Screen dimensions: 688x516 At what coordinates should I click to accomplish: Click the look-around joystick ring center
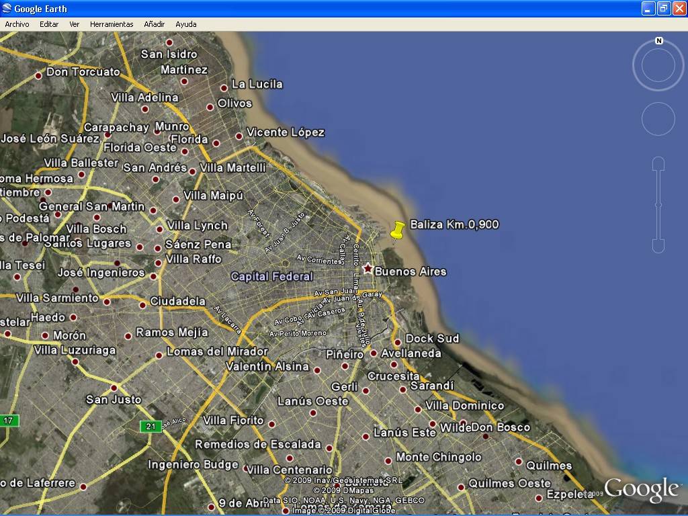[x=658, y=65]
